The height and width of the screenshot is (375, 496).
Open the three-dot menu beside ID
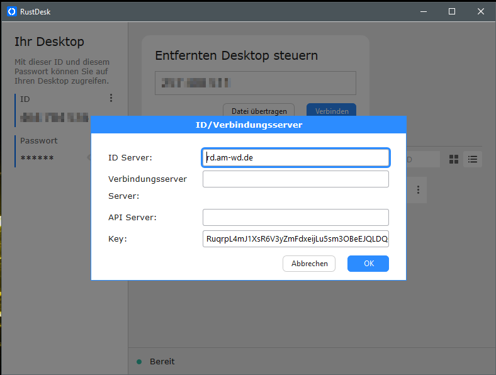click(x=111, y=98)
